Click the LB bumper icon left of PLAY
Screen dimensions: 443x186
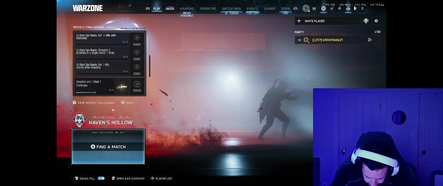click(148, 8)
